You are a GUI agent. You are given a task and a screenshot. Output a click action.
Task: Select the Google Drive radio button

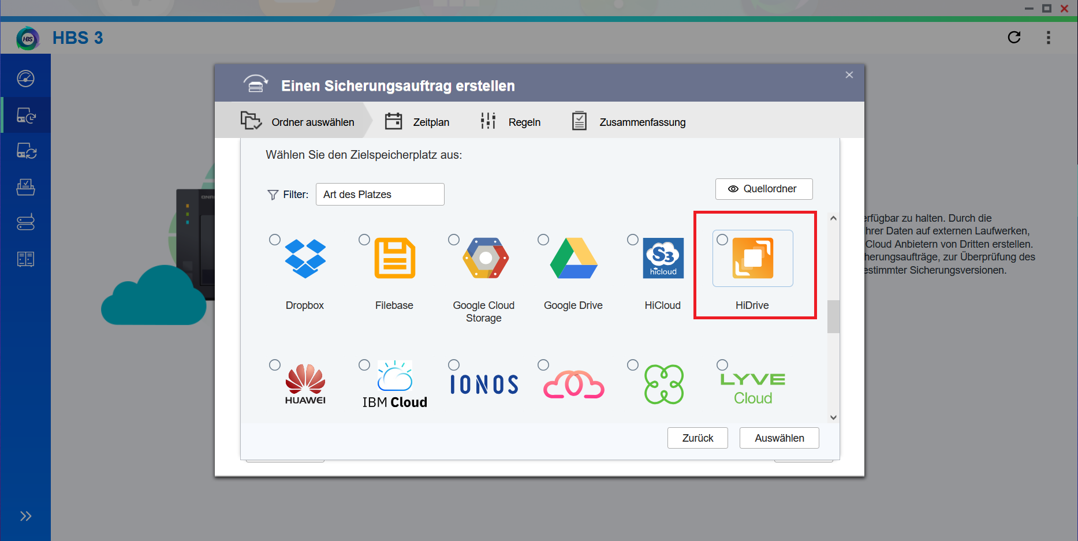coord(543,240)
